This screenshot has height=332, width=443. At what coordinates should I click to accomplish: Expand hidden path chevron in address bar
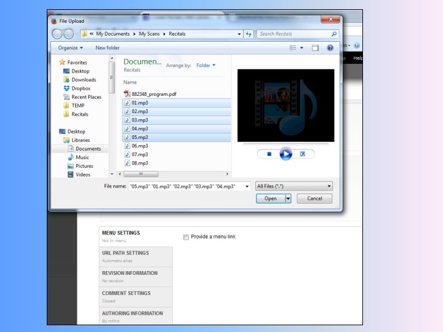(x=92, y=34)
